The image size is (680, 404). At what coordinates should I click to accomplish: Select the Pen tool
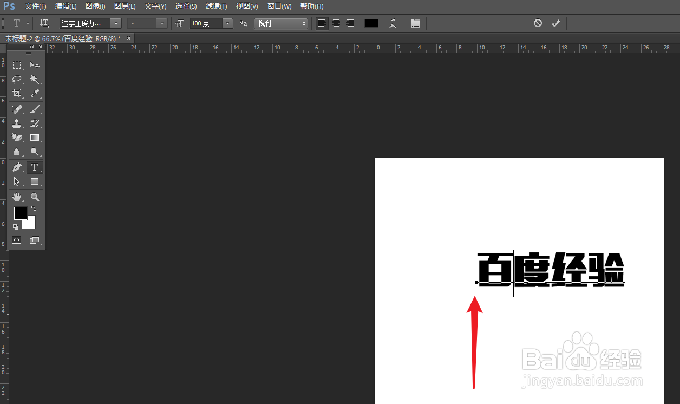click(17, 167)
